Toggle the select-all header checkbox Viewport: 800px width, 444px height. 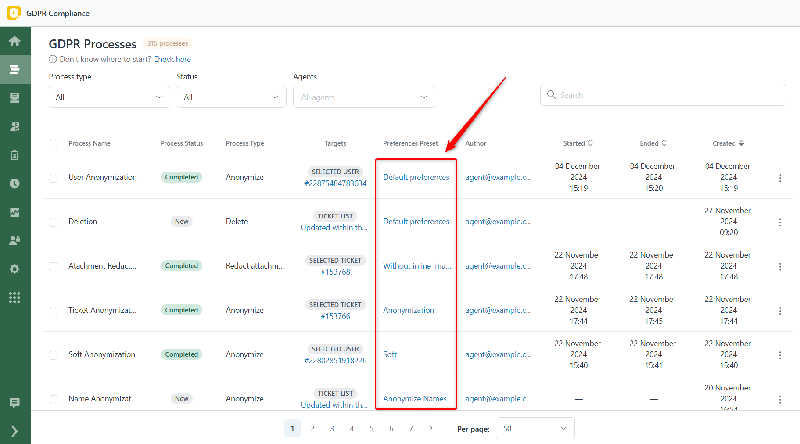pos(53,143)
